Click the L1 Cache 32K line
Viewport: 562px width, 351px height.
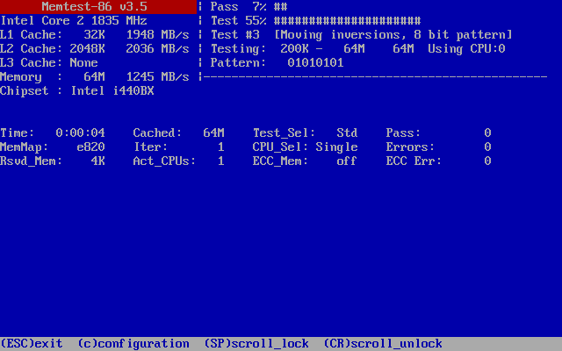[x=95, y=35]
